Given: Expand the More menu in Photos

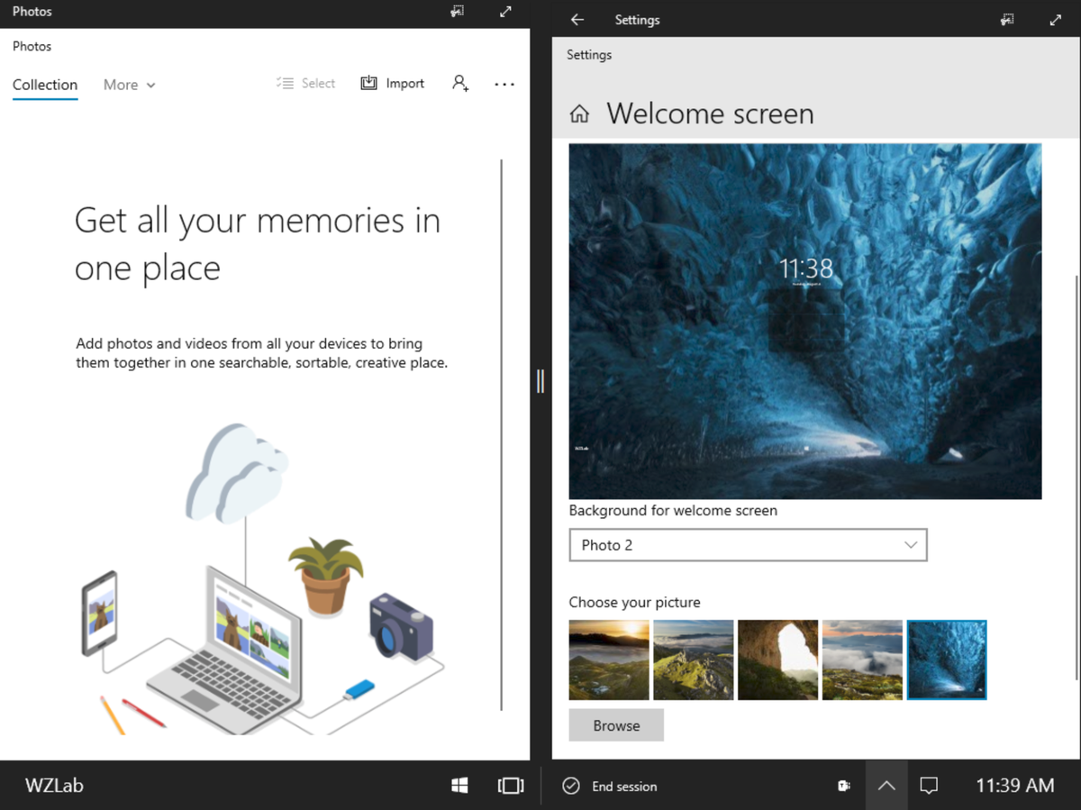Looking at the screenshot, I should [130, 85].
